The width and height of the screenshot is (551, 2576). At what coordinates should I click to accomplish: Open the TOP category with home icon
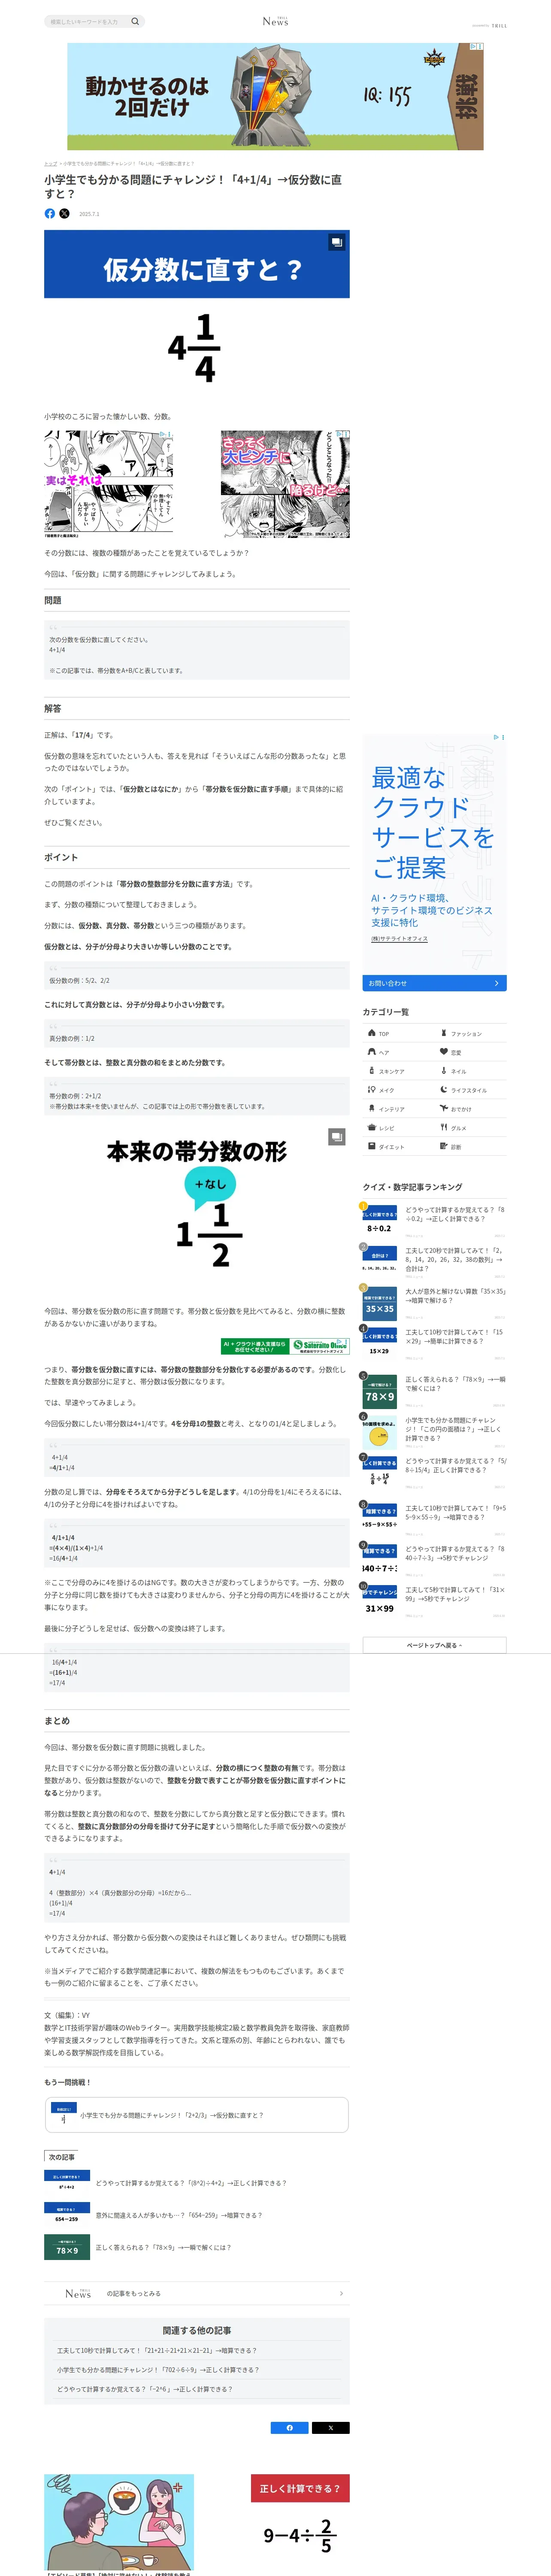[398, 1033]
